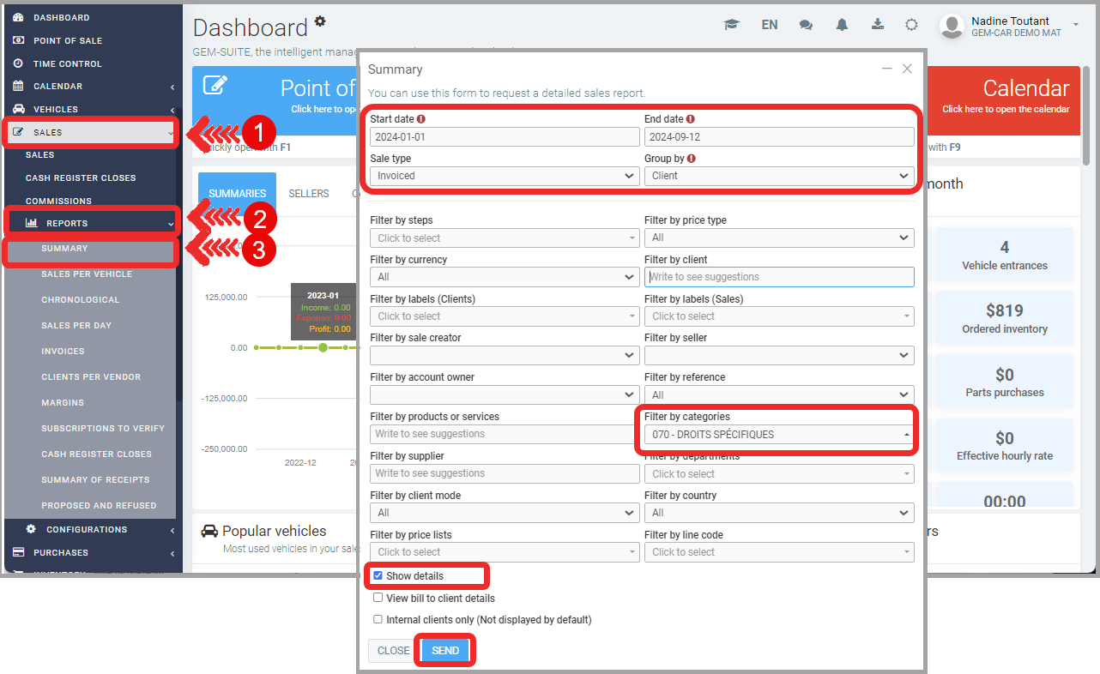Viewport: 1100px width, 674px height.
Task: Open the Sale type dropdown
Action: [x=505, y=176]
